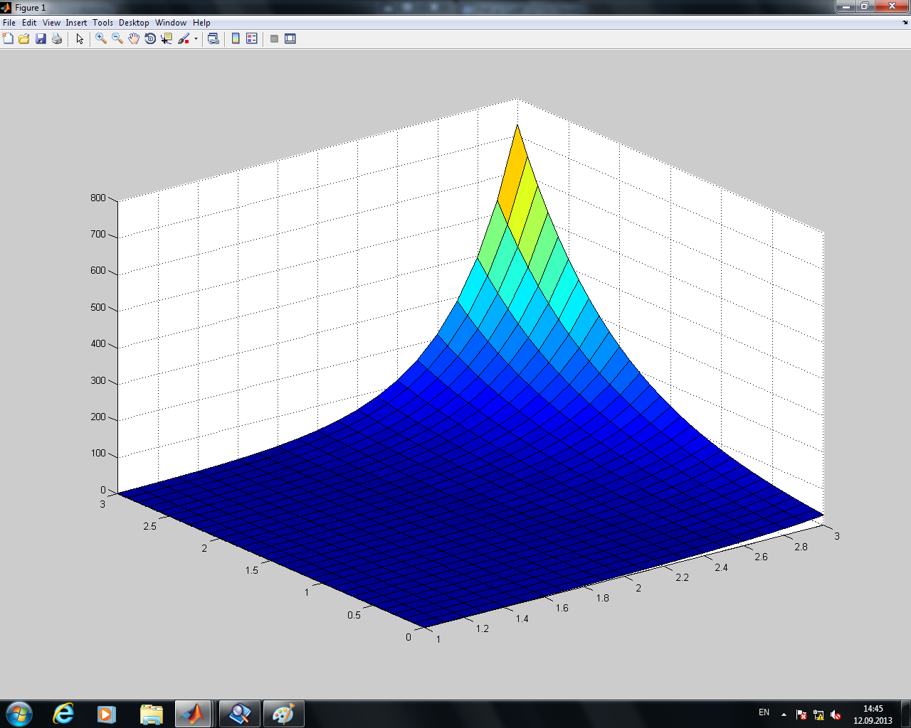Activate the Zoom Out tool
This screenshot has width=911, height=728.
click(x=117, y=38)
